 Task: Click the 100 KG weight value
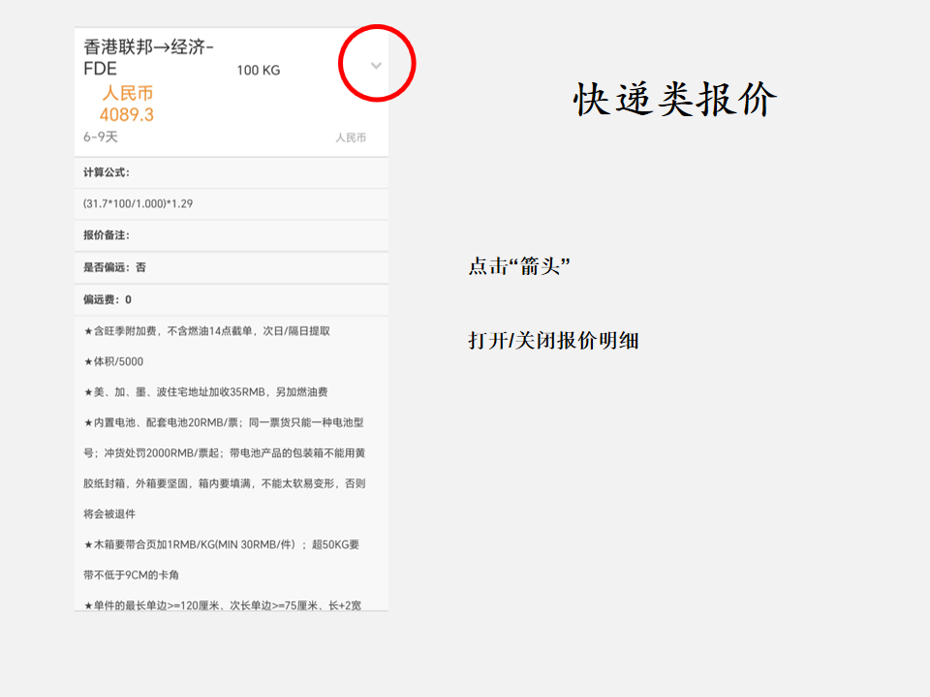point(258,71)
